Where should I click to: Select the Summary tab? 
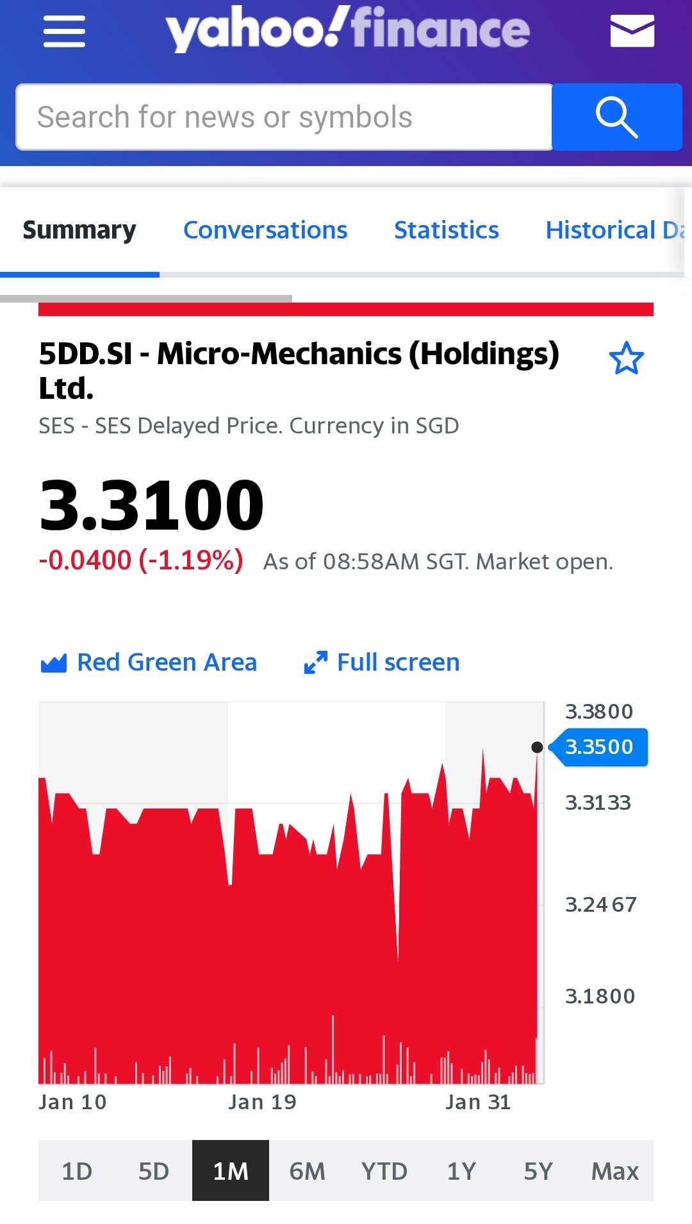tap(79, 230)
